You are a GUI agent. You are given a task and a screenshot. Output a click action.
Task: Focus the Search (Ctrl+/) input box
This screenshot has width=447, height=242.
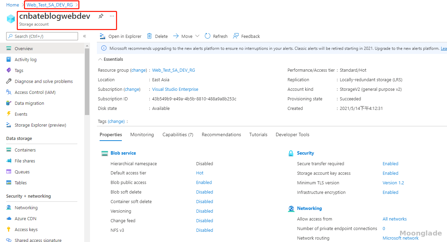(42, 36)
